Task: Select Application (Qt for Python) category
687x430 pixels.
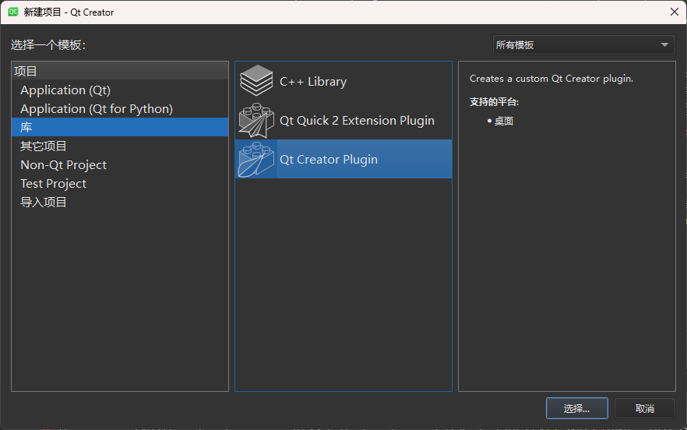Action: (120, 109)
